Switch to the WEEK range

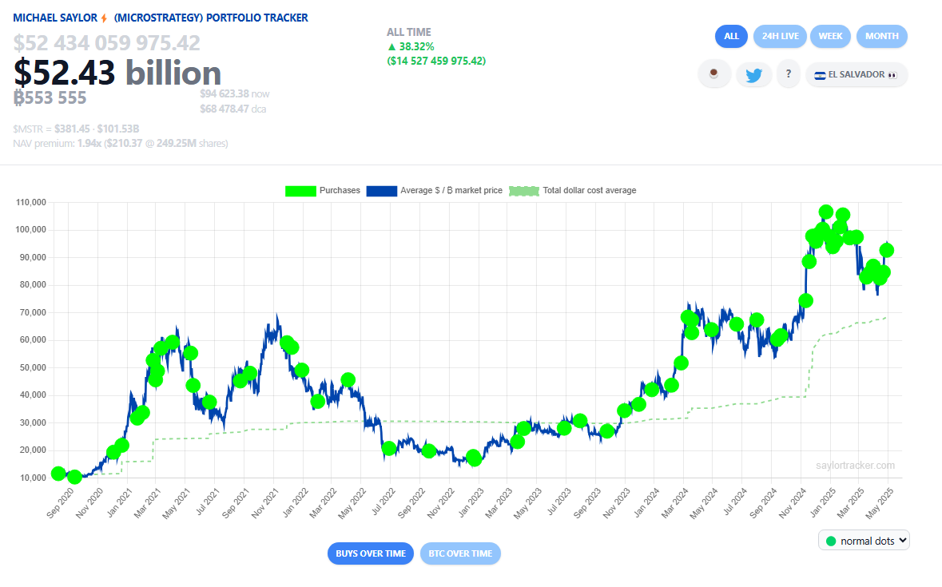[x=830, y=36]
